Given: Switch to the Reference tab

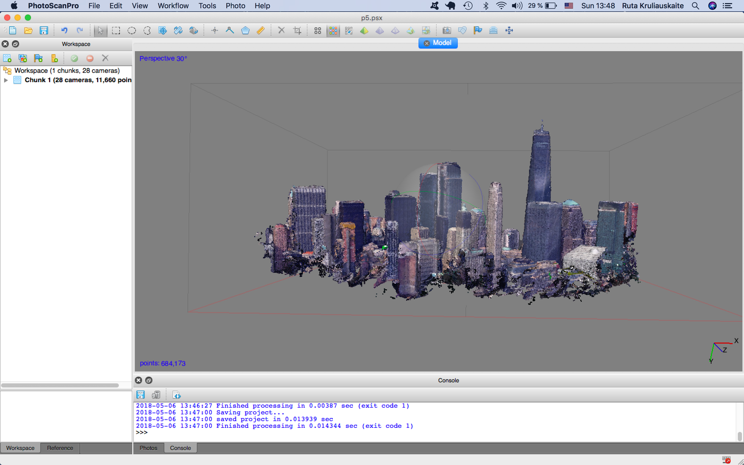Looking at the screenshot, I should (x=60, y=448).
